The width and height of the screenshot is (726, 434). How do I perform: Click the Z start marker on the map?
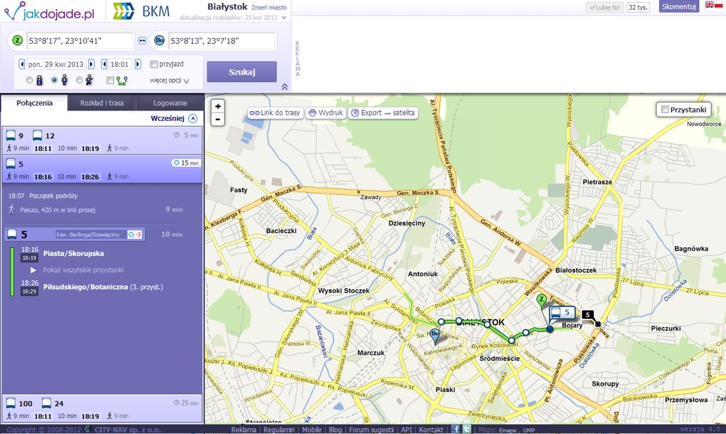coord(541,301)
